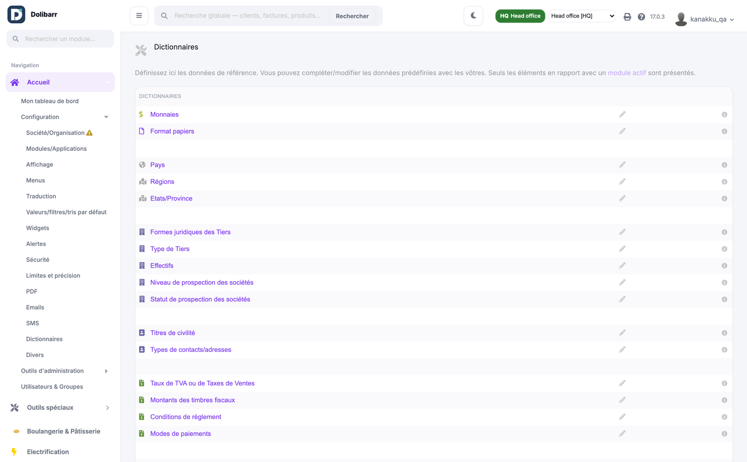747x462 pixels.
Task: Collapse the Accueil section chevron
Action: [x=108, y=82]
